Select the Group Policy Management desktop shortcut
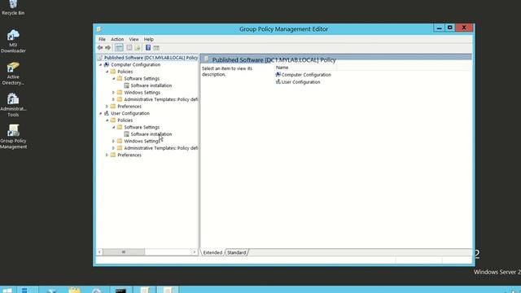The width and height of the screenshot is (521, 293). [x=13, y=137]
